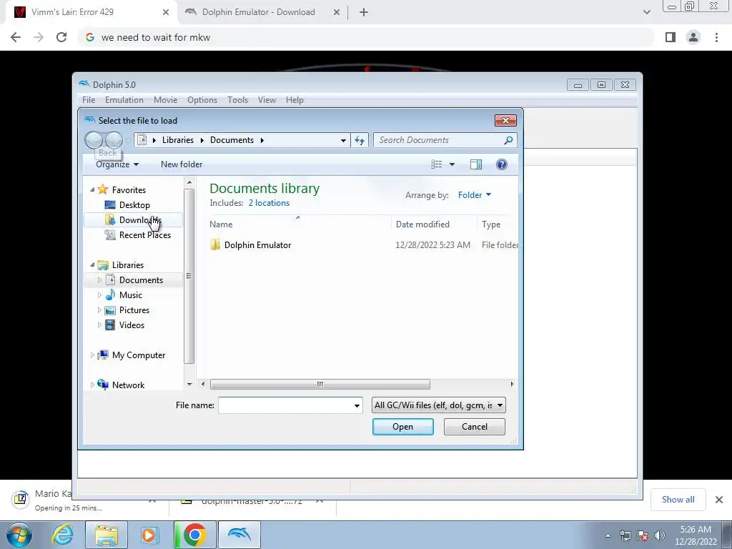Click the forward arrow in file dialog
This screenshot has width=732, height=549.
click(114, 139)
